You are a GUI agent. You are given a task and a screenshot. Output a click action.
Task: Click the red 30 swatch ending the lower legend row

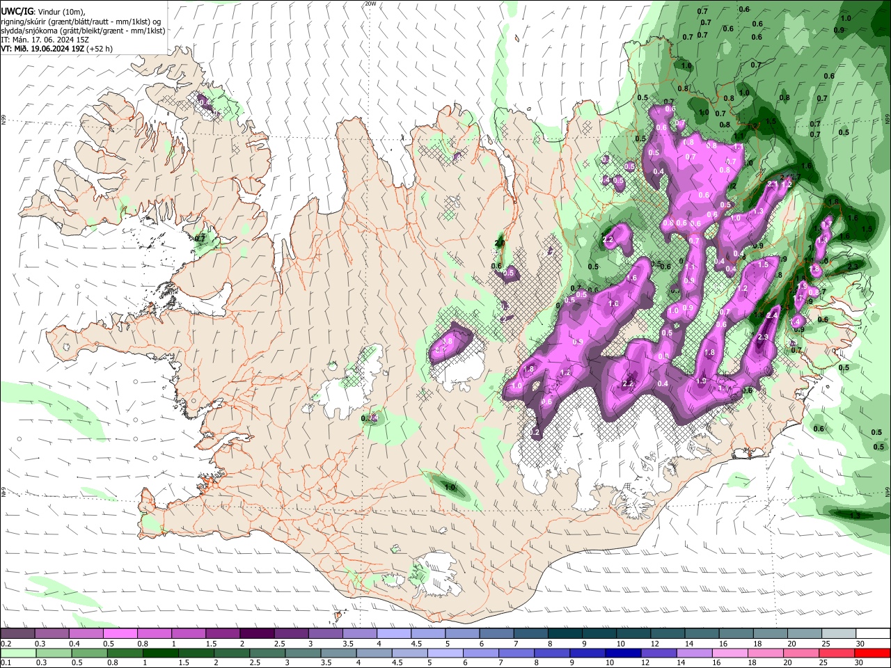pyautogui.click(x=873, y=653)
